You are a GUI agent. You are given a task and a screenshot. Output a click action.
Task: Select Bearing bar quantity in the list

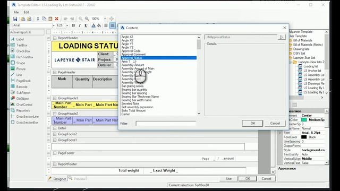tap(134, 90)
